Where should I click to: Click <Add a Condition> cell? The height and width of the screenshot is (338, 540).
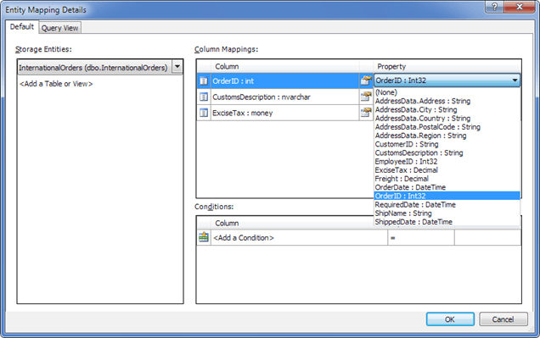299,237
